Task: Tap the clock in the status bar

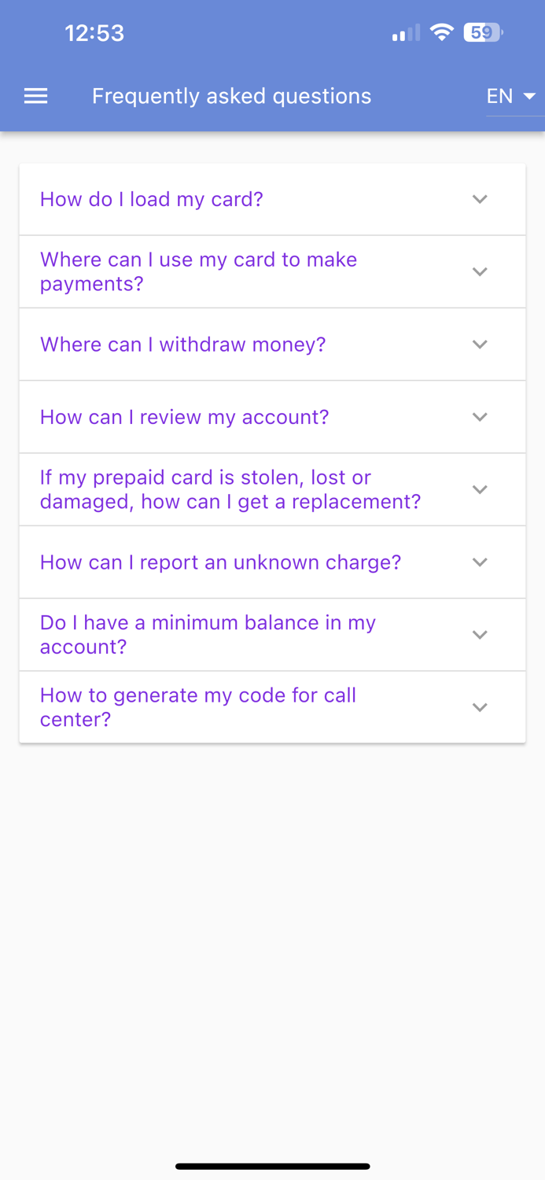Action: point(94,32)
